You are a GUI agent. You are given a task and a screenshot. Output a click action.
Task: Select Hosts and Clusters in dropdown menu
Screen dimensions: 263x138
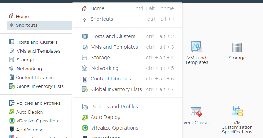(x=128, y=36)
